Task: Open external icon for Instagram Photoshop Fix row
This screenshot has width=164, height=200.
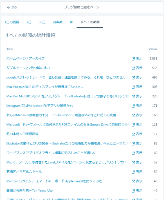Action: 133,106
